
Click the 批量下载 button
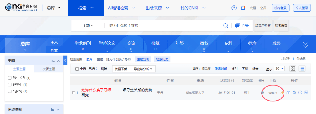coord(121,69)
